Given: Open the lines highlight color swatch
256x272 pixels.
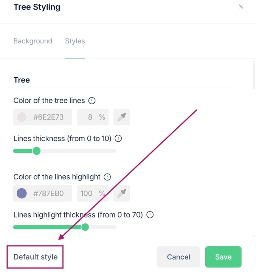Looking at the screenshot, I should [22, 193].
